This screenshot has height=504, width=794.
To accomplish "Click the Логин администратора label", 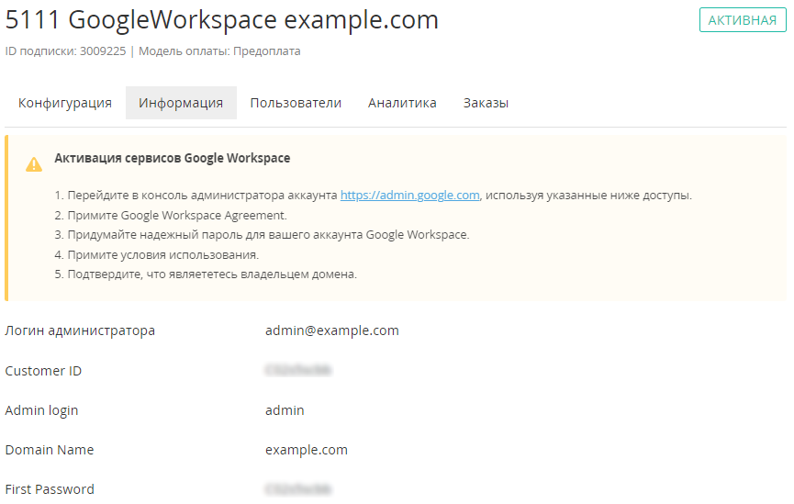I will coord(80,330).
